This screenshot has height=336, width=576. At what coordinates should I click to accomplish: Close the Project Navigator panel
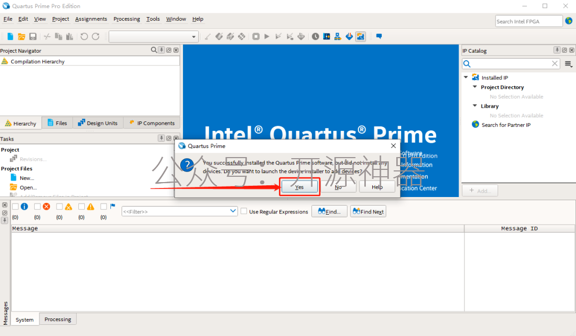pyautogui.click(x=176, y=50)
